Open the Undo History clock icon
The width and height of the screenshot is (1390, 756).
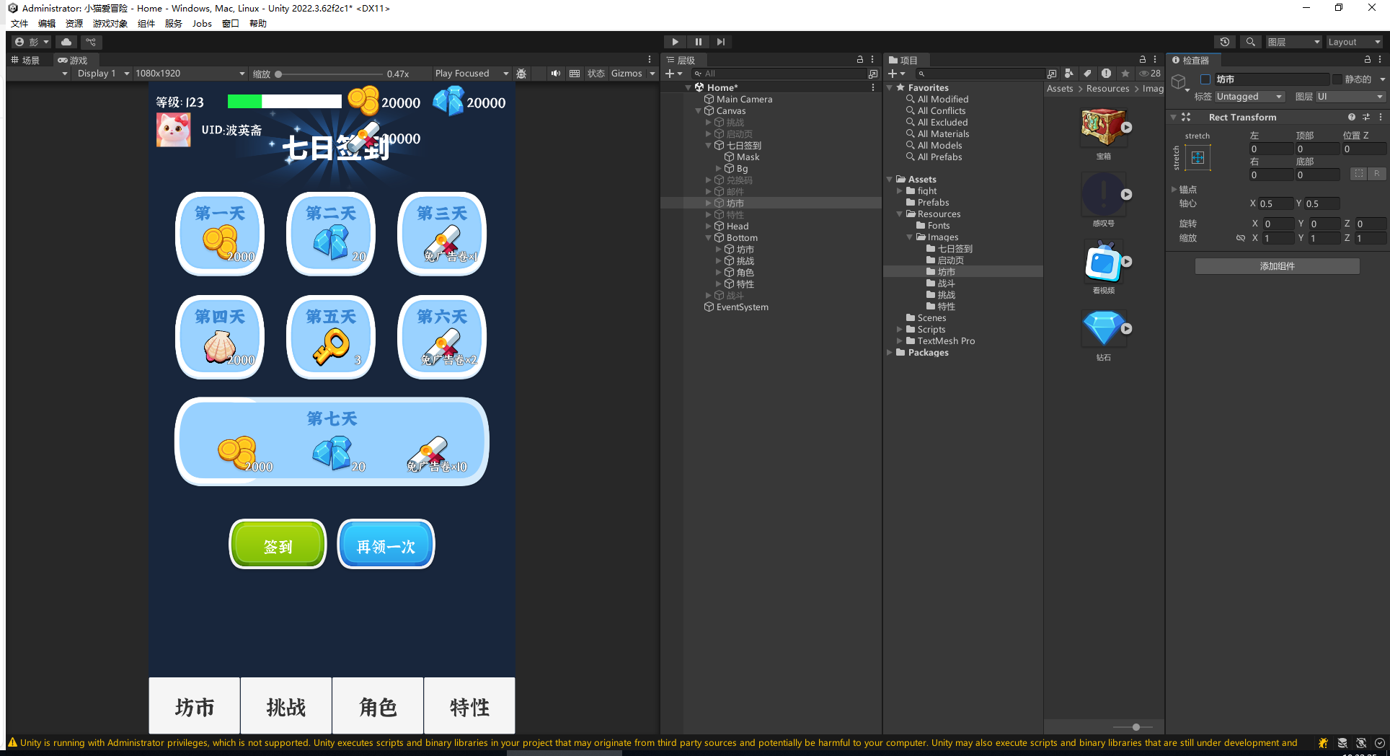click(x=1224, y=42)
